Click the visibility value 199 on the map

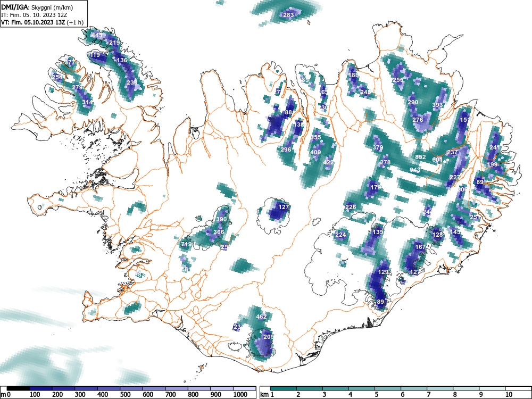pos(492,164)
